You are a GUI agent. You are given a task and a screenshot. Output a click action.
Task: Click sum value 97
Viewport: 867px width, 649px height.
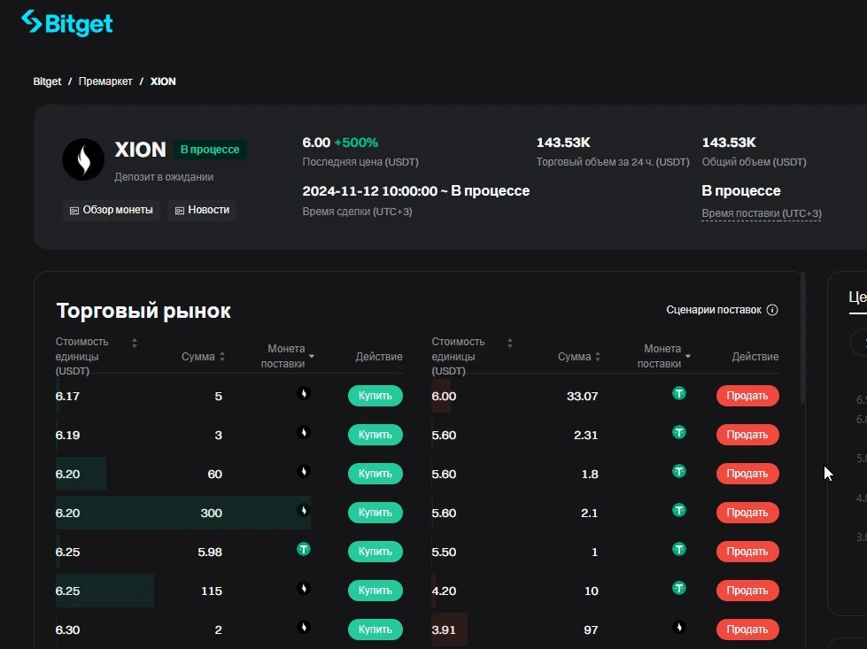coord(591,630)
